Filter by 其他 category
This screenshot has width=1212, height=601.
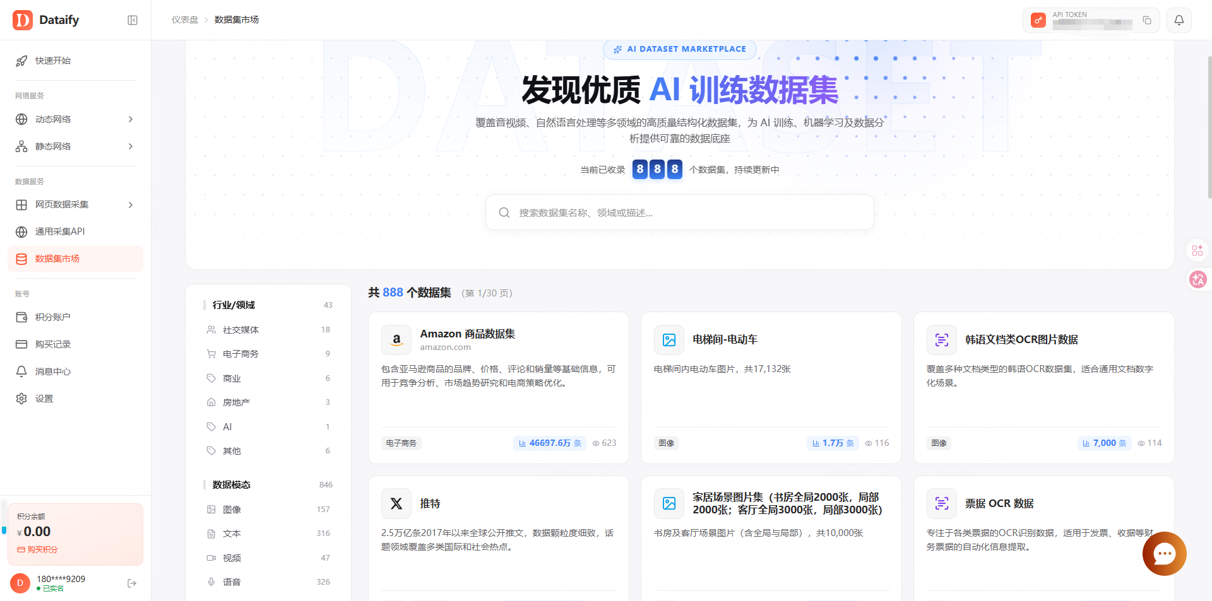[268, 451]
